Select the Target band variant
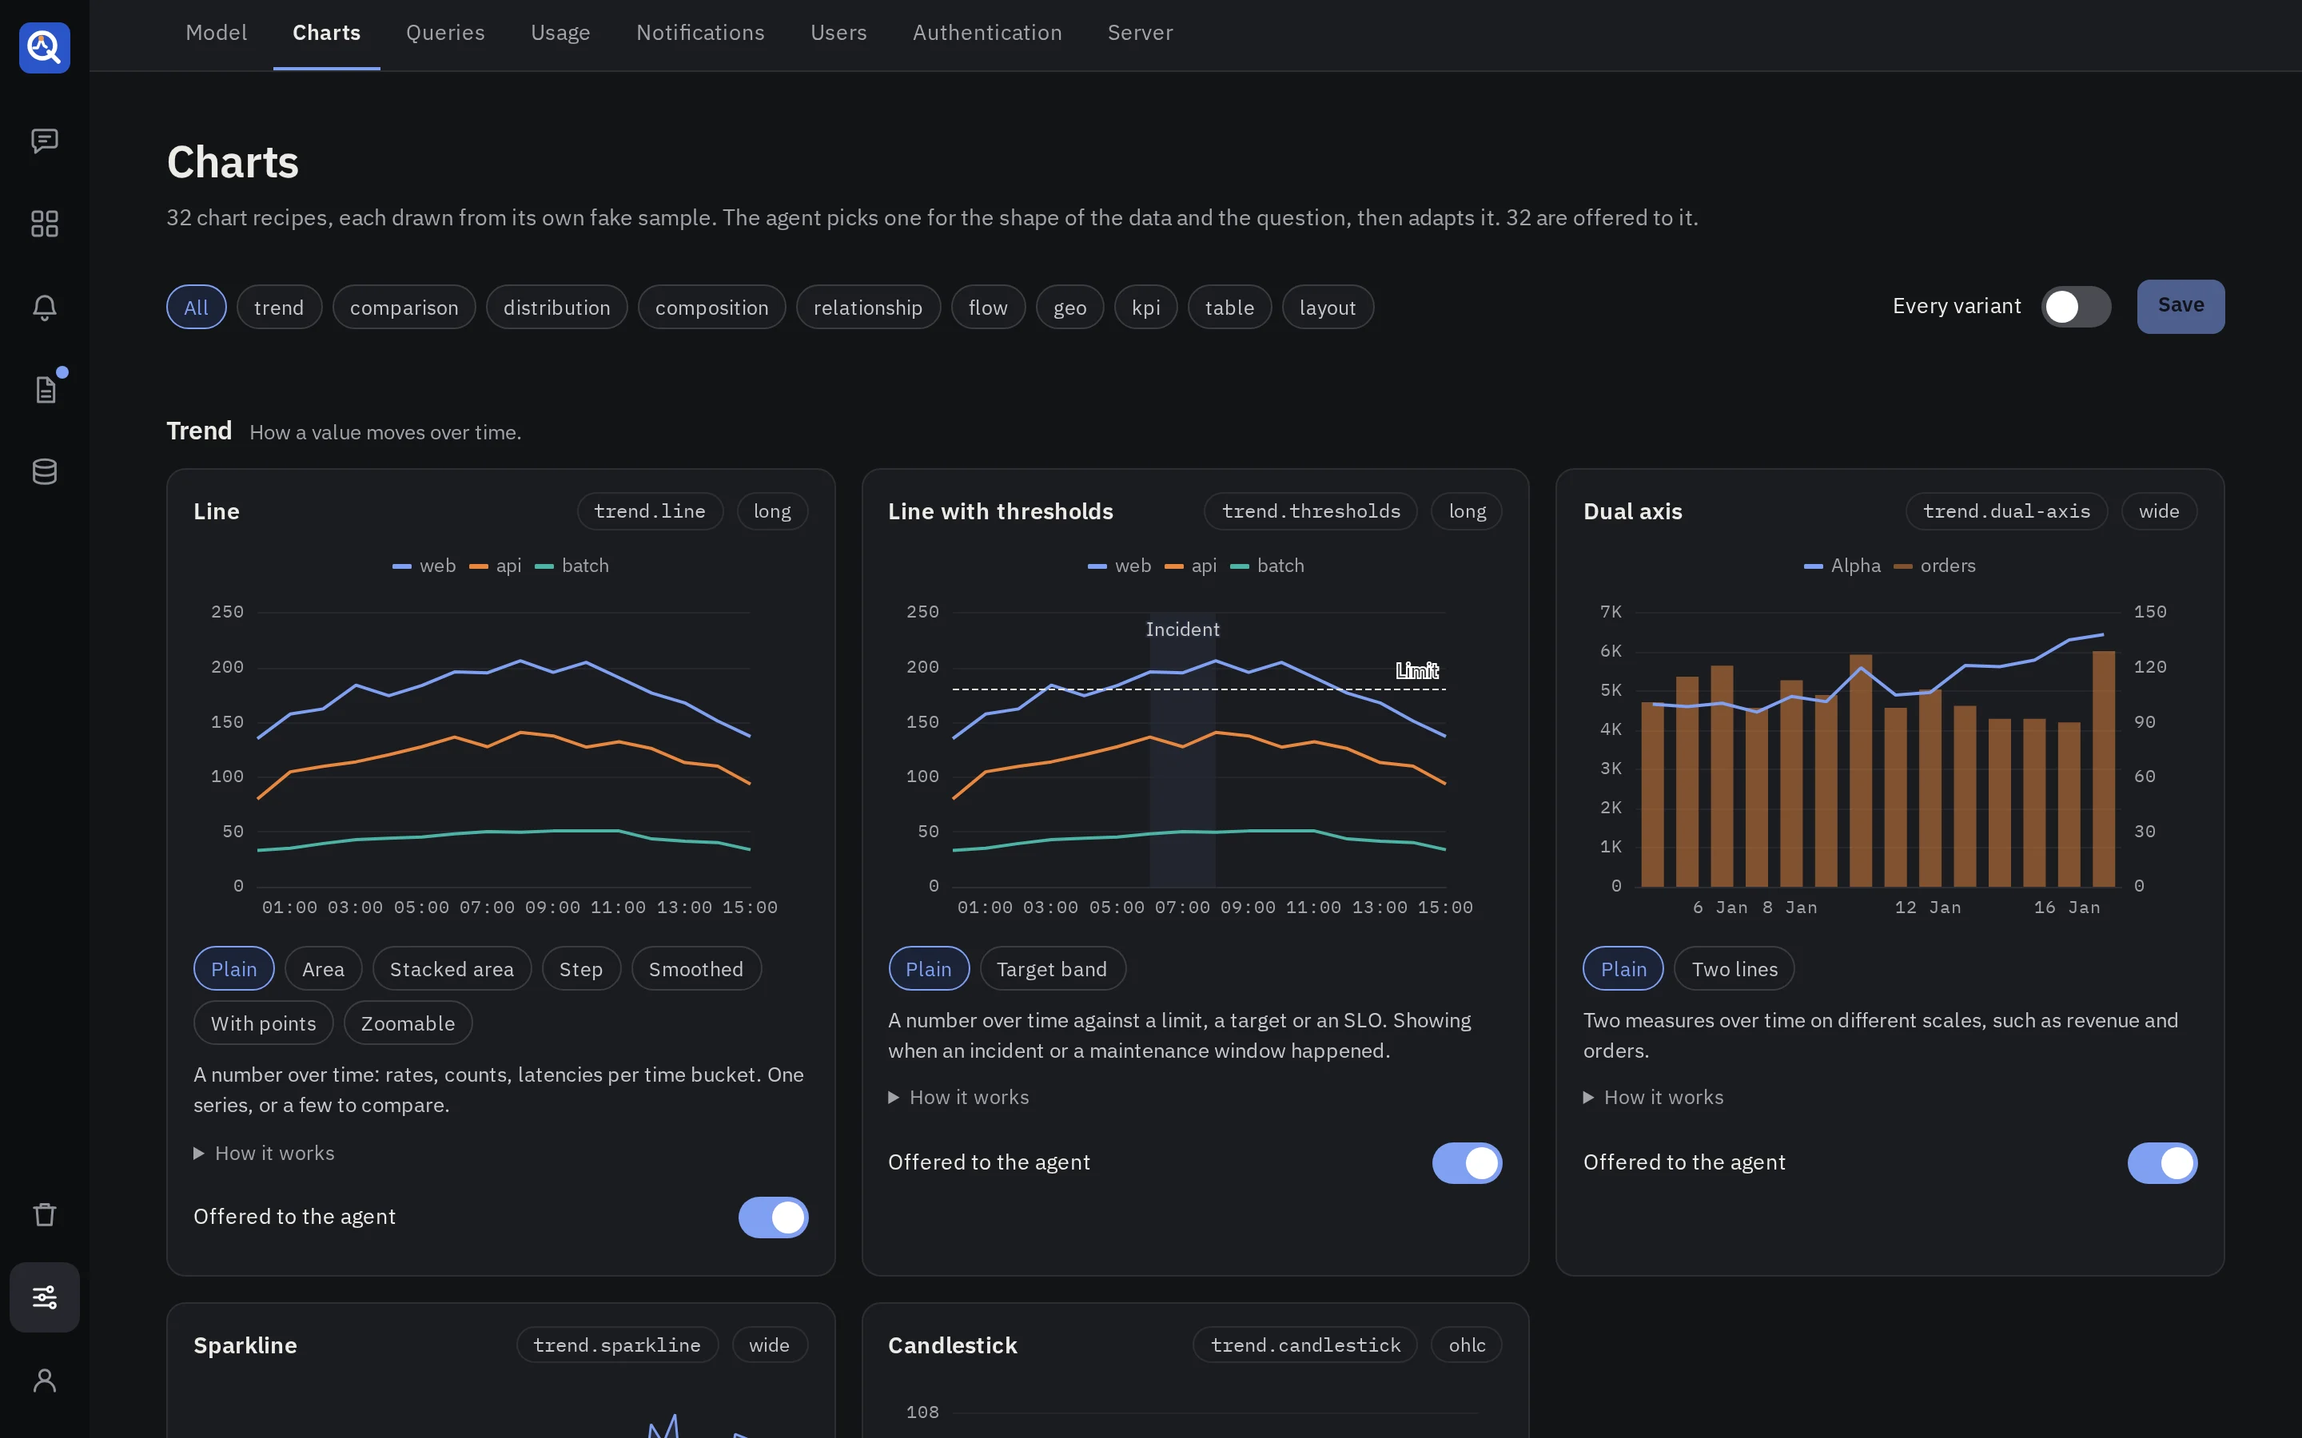2302x1438 pixels. pyautogui.click(x=1052, y=968)
